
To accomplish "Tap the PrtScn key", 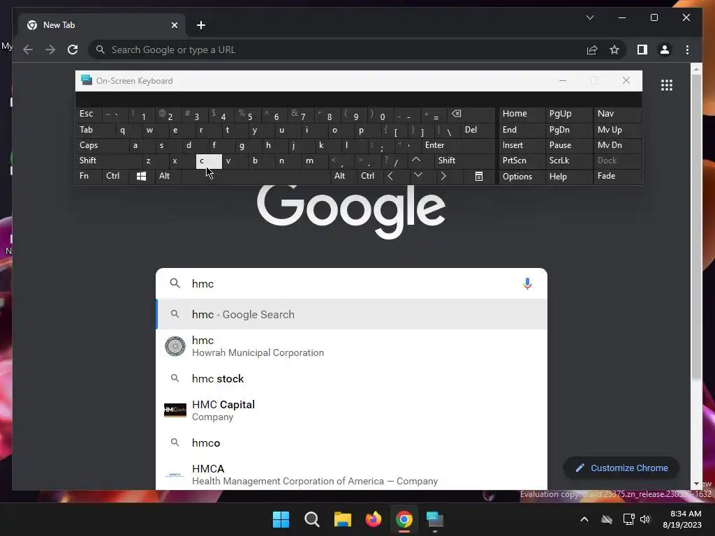I will click(x=522, y=161).
